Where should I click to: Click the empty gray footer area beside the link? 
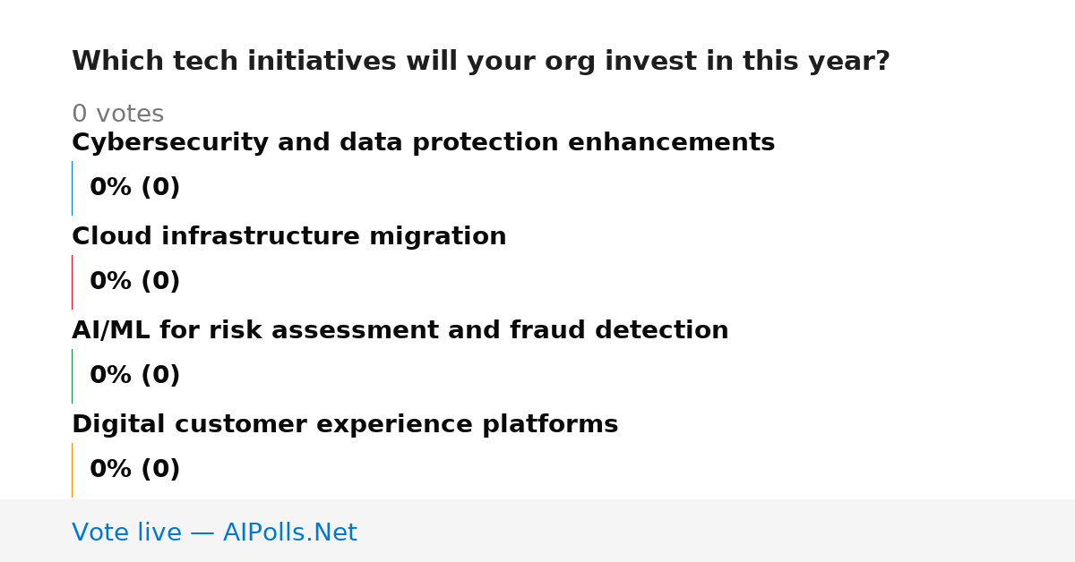tap(717, 531)
